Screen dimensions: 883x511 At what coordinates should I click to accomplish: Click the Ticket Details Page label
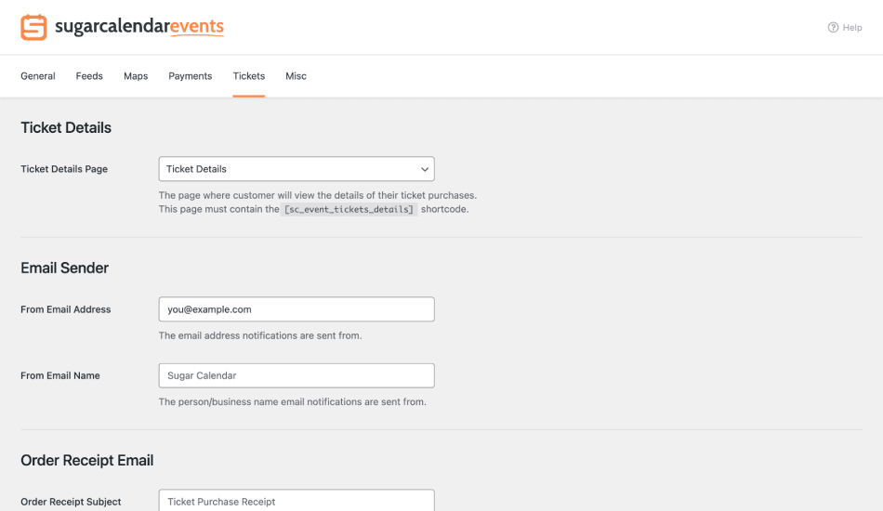coord(64,169)
